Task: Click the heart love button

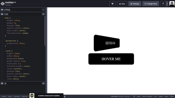Action: pos(112,4)
